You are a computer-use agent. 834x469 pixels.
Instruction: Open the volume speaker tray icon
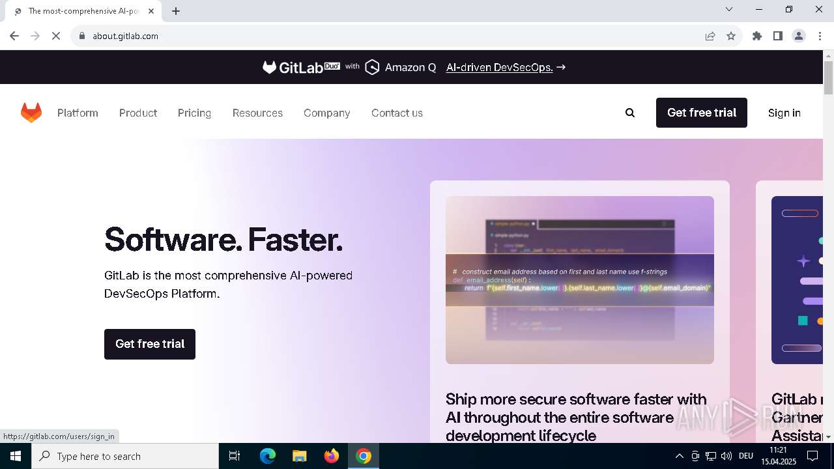click(x=726, y=456)
